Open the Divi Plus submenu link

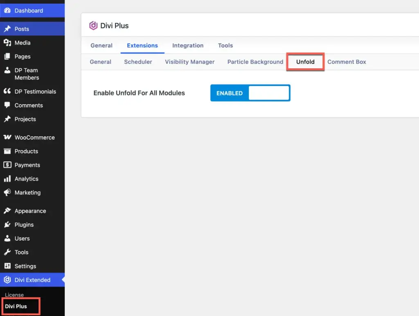16,306
